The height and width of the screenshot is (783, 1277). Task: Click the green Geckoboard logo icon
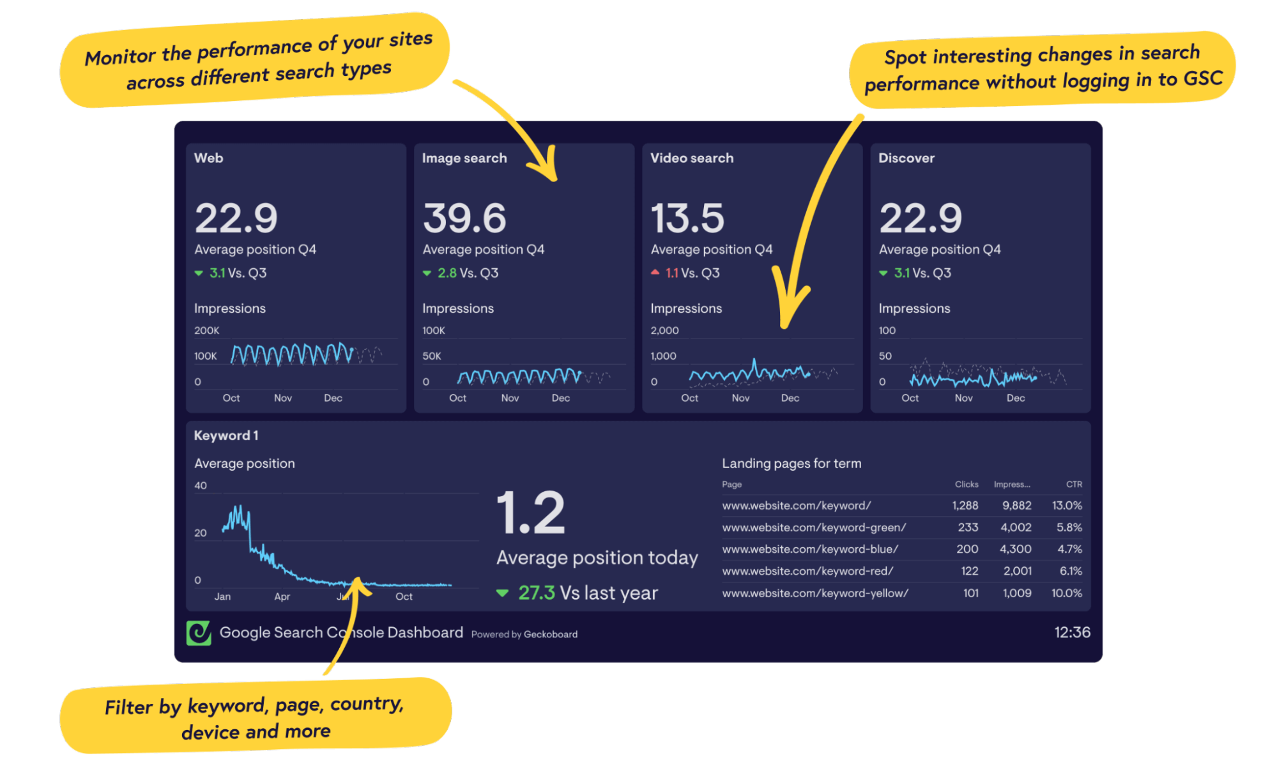(x=199, y=633)
